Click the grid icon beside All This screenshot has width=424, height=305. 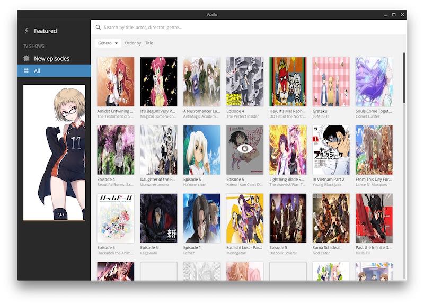(x=26, y=71)
